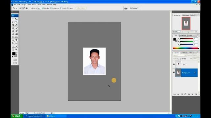Create new adjustment layer
Screen dimensions: 211x118
tap(185, 94)
